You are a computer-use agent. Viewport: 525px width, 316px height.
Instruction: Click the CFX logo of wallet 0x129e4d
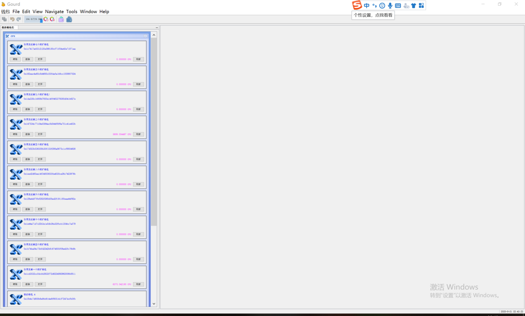[16, 199]
